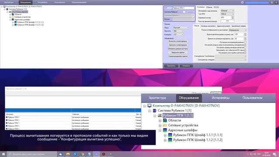
Task: Open the Интерфейсы tab in the enlarged overlay
Action: pyautogui.click(x=221, y=98)
